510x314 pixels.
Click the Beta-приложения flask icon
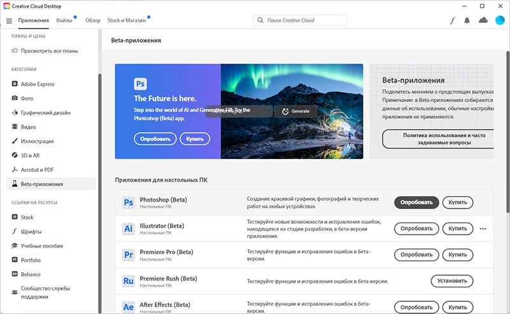[15, 184]
